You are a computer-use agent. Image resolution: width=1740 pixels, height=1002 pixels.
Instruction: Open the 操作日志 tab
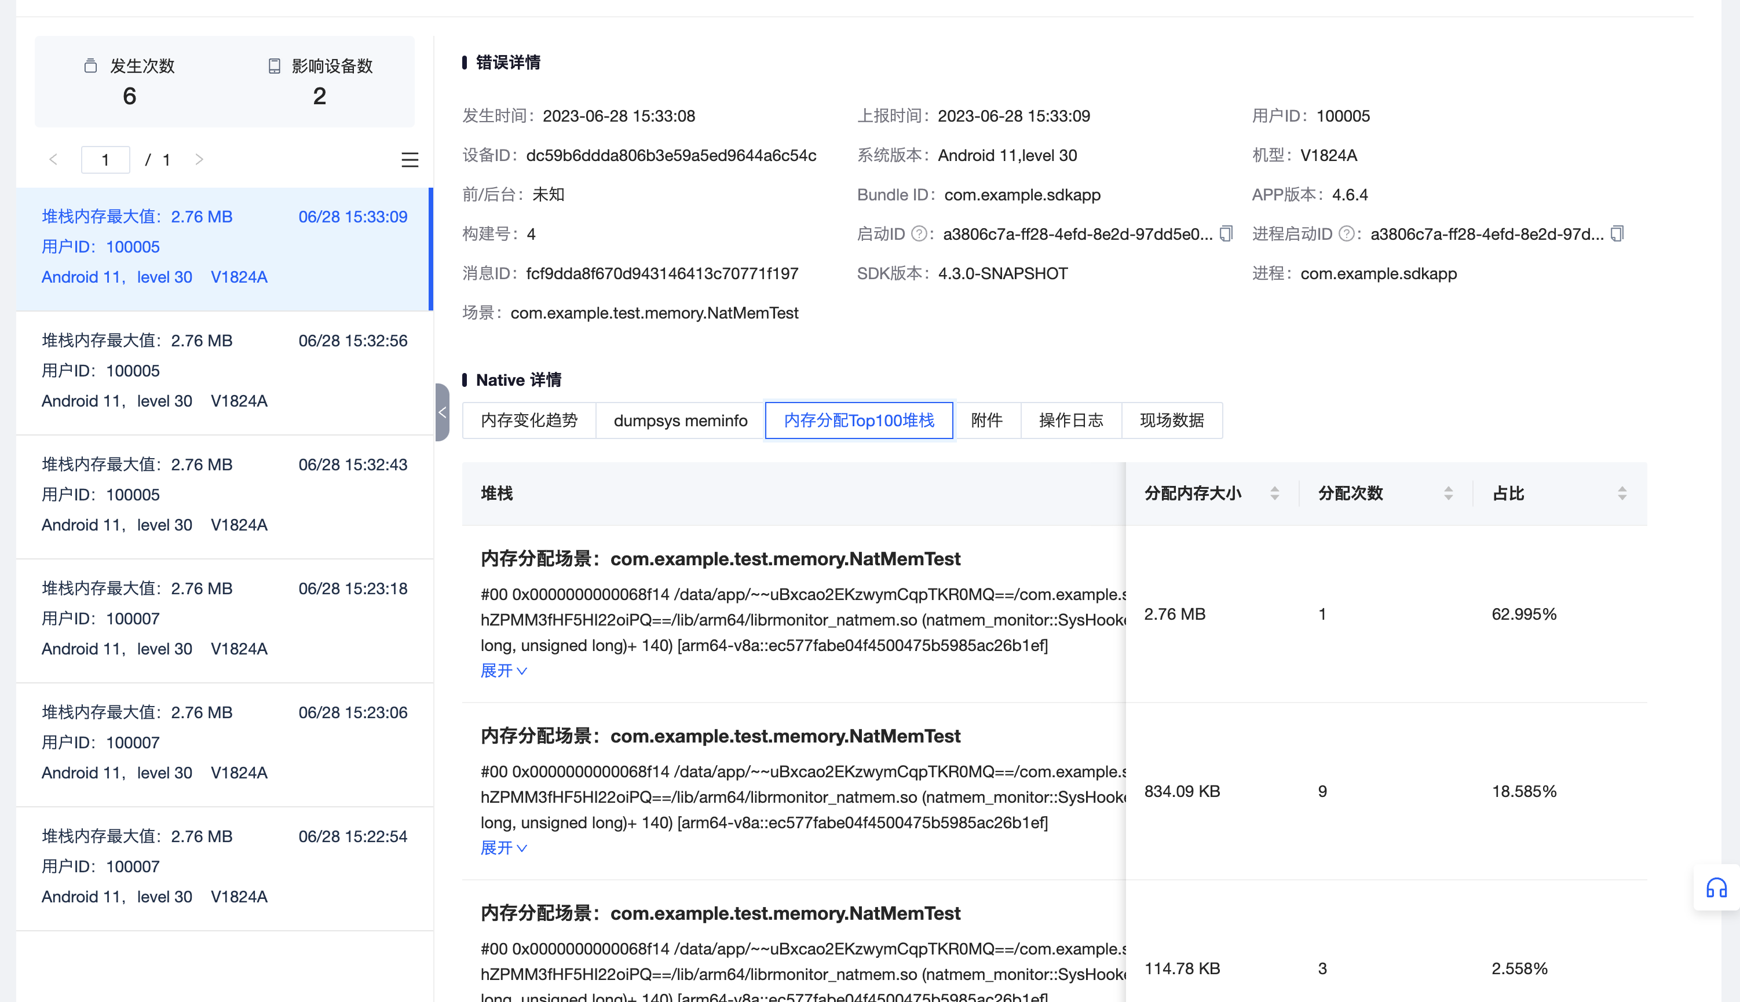coord(1070,420)
